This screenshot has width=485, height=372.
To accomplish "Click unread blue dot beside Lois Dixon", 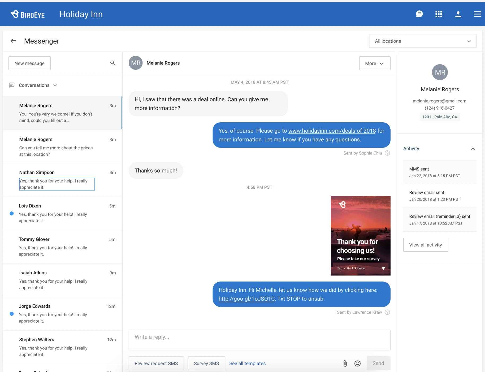I will [12, 213].
